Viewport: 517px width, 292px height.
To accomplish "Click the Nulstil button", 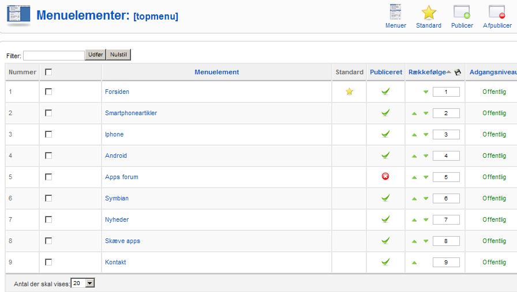I will (118, 55).
